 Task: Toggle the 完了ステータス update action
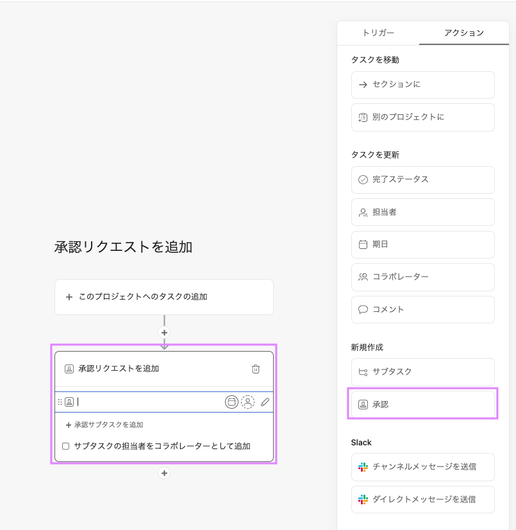422,180
